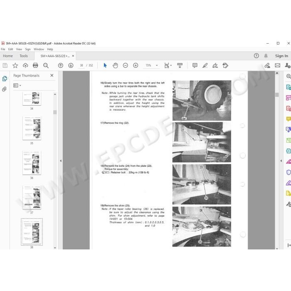
Task: Open the find text magnifier
Action: (x=46, y=66)
